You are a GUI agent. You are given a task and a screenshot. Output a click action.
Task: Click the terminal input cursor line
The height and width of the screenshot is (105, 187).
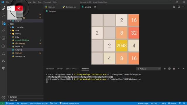[x=47, y=82]
